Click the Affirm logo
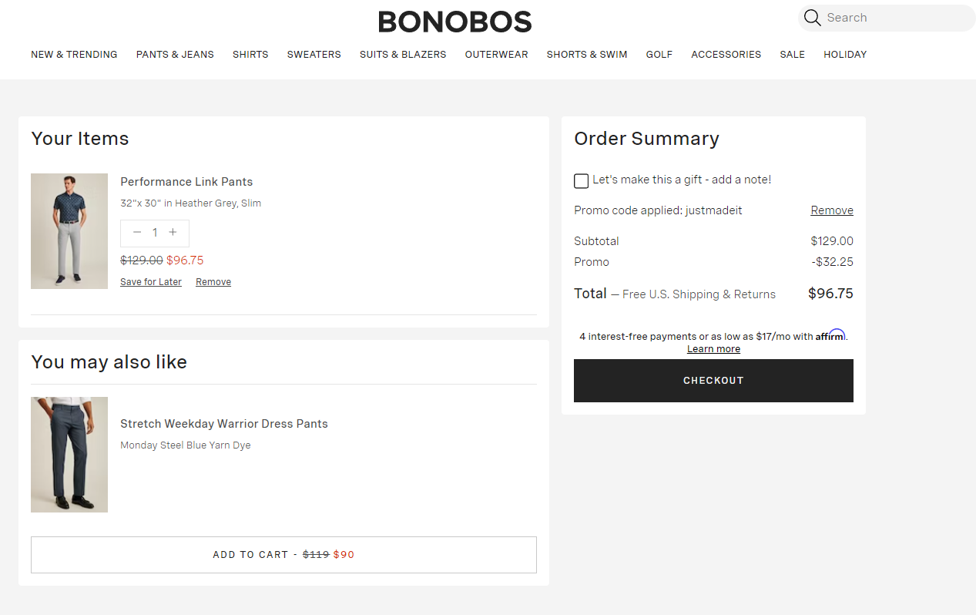976x615 pixels. click(x=830, y=335)
